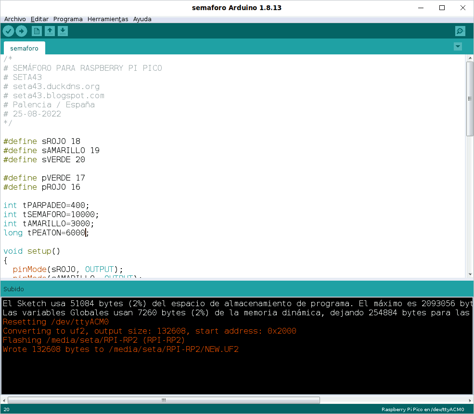The height and width of the screenshot is (414, 474).
Task: Click console line 'El Sketch usa 51084 bytes'
Action: (x=237, y=304)
